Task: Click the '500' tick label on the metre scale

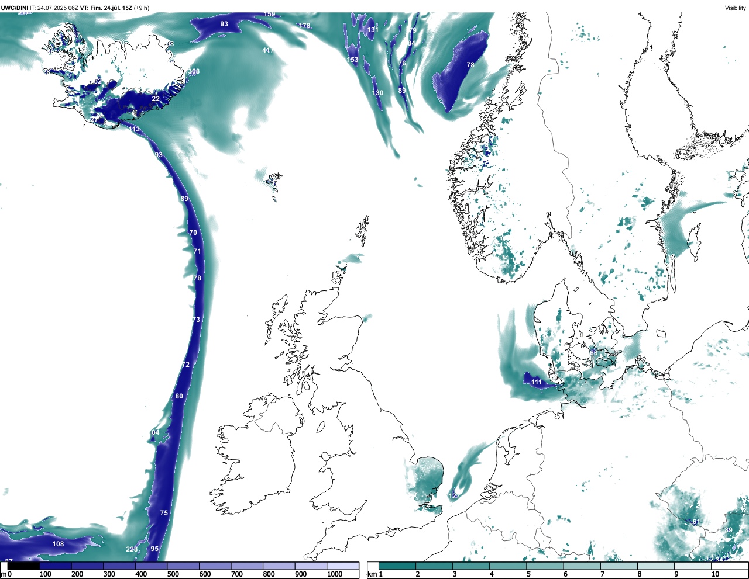Action: point(173,575)
